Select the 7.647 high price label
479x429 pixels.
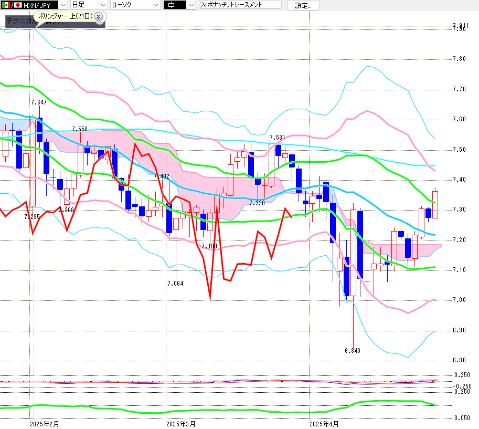tap(39, 102)
